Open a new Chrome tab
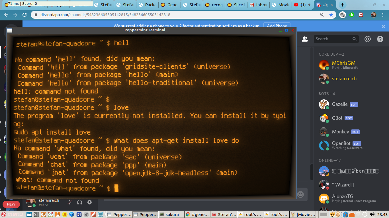This screenshot has height=218, width=389. [343, 5]
